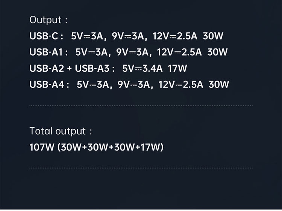
Task: Click the 107W total value
Action: [x=42, y=147]
